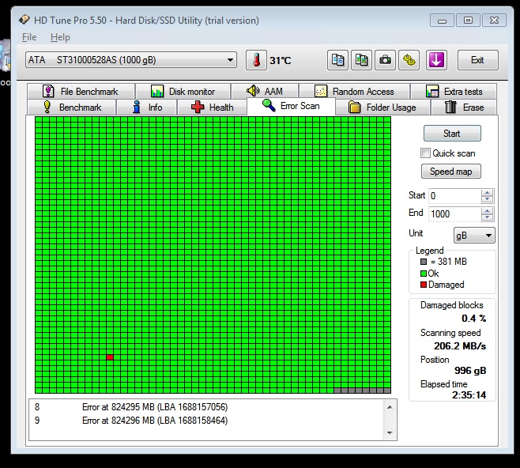Click the HD Tune title bar app icon

pos(24,20)
